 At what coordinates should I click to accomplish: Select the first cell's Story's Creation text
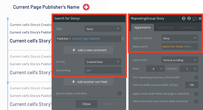pos(31,25)
